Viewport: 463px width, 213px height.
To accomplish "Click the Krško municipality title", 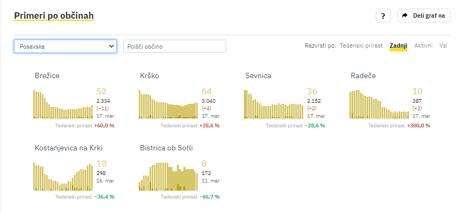I will pos(150,76).
